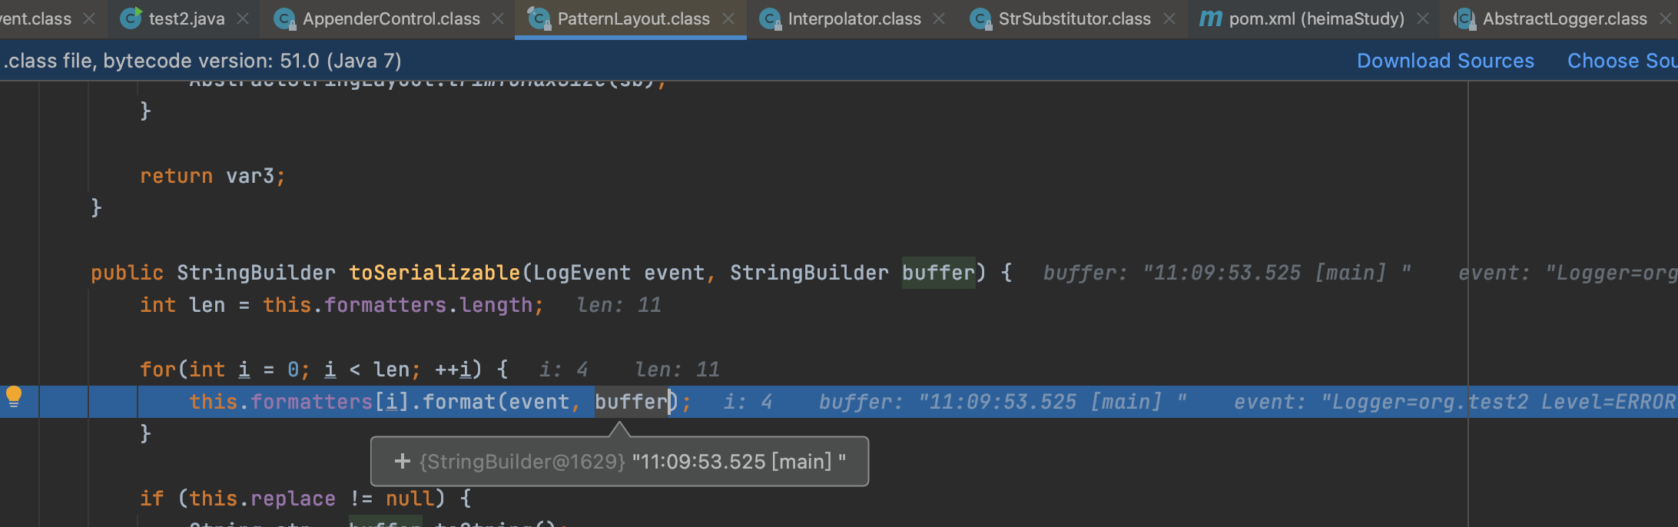The image size is (1678, 527).
Task: Click the Download Sources link
Action: click(1445, 61)
